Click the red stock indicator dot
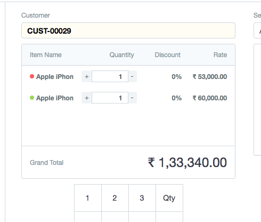 (x=32, y=76)
